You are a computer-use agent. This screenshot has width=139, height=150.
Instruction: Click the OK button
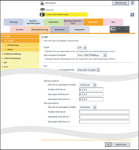click(108, 144)
